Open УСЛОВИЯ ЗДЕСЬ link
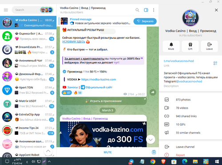 coord(74,42)
